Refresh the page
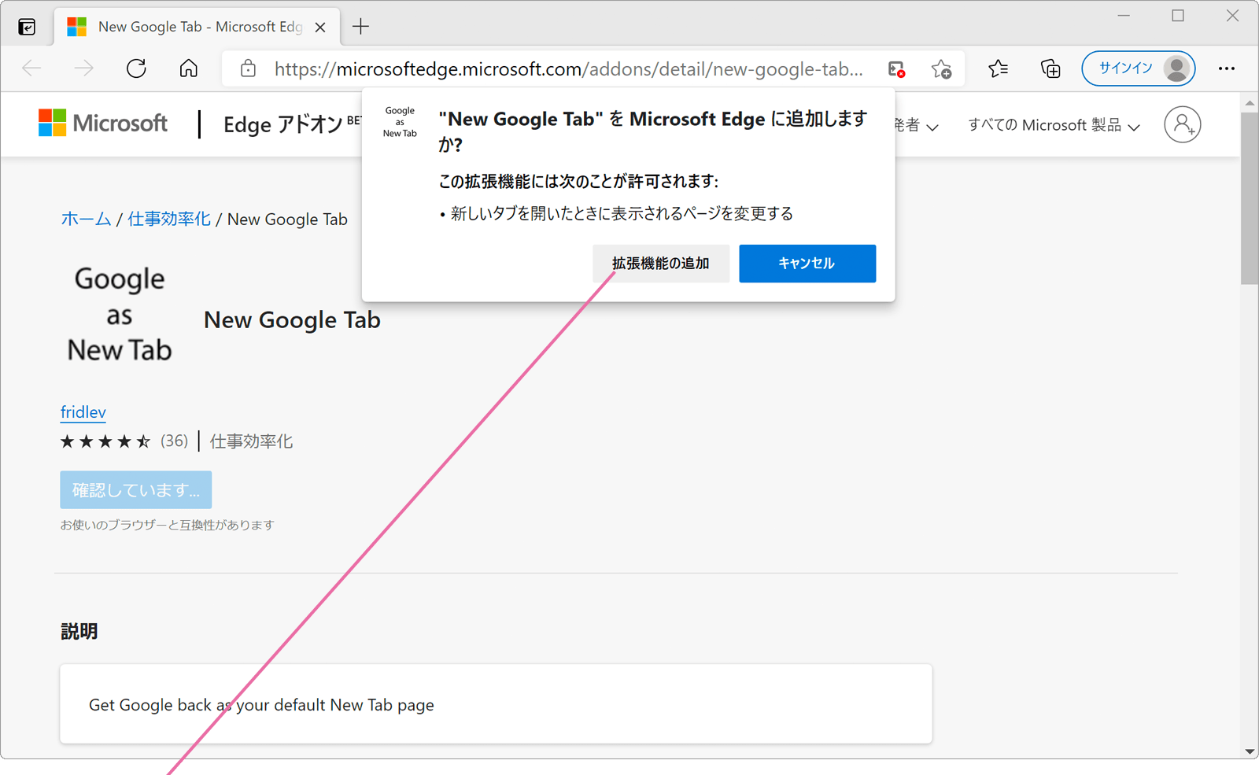Screen dimensions: 1259x775 click(136, 68)
